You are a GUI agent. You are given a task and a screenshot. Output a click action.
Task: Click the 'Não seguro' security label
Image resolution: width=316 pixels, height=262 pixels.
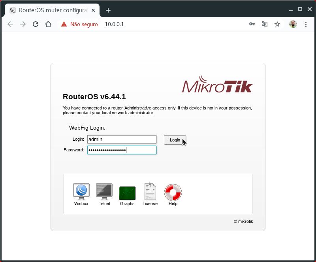click(84, 24)
